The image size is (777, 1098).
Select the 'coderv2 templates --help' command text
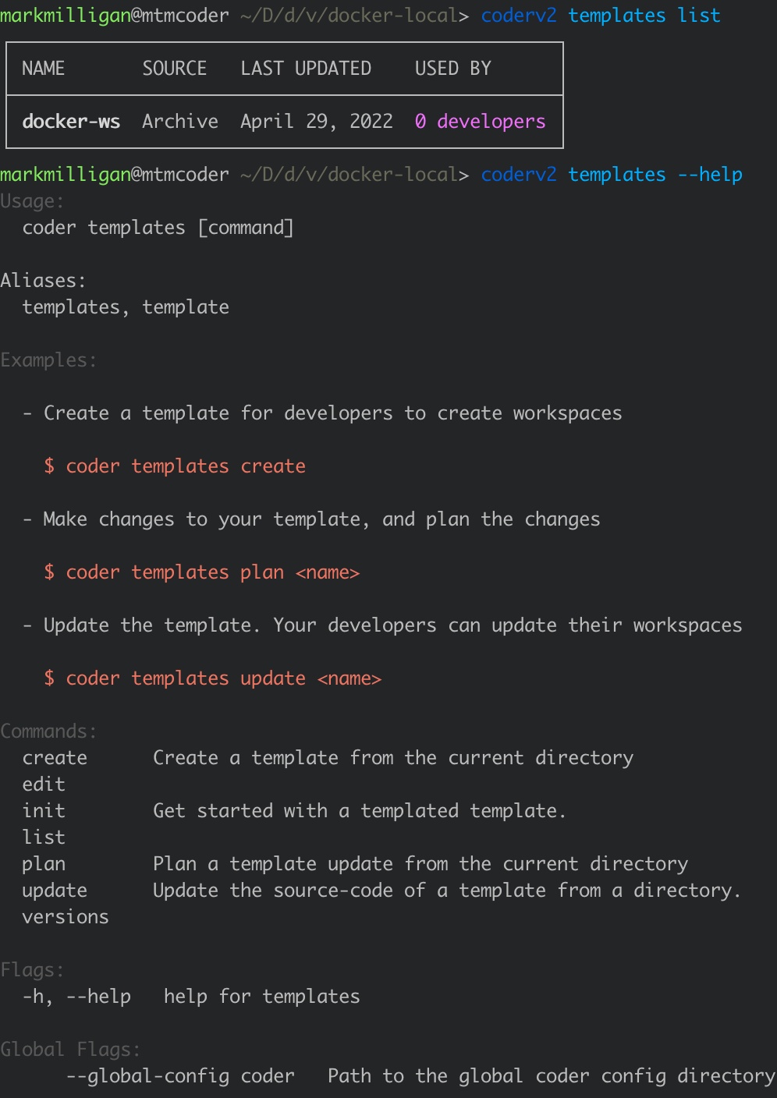[x=612, y=175]
